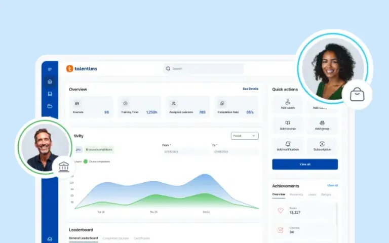This screenshot has height=243, width=389.
Task: Click the Add group label
Action: click(322, 129)
